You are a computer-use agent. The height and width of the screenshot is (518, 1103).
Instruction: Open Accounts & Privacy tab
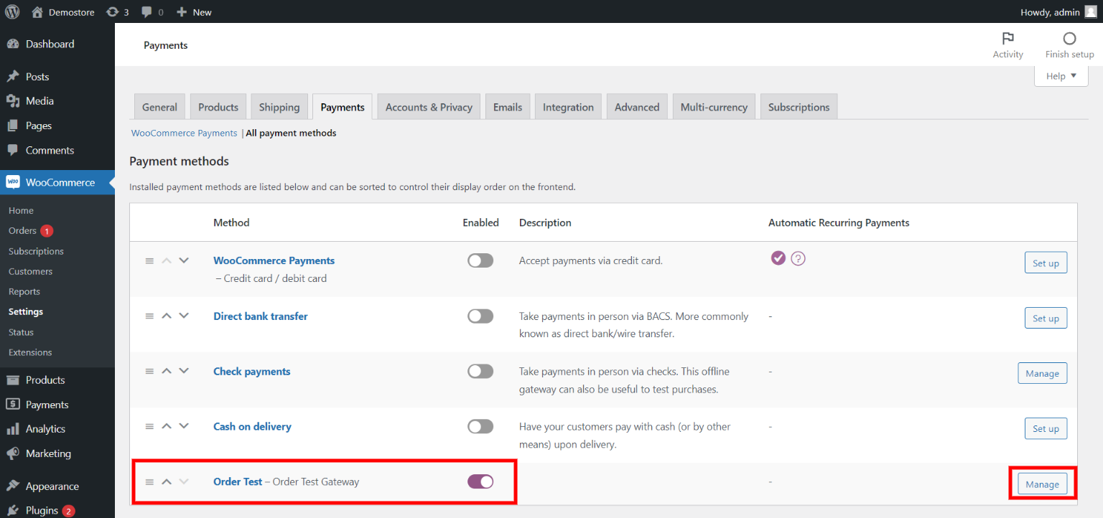tap(429, 107)
